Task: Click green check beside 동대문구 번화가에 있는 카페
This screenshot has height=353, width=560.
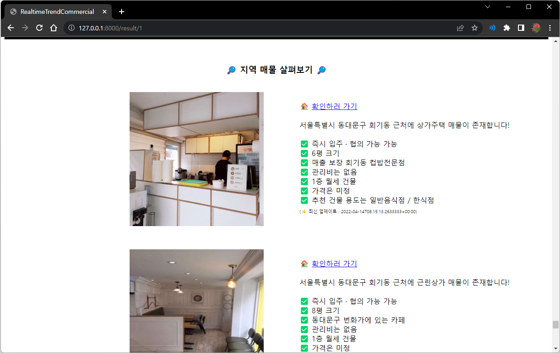Action: coord(304,320)
